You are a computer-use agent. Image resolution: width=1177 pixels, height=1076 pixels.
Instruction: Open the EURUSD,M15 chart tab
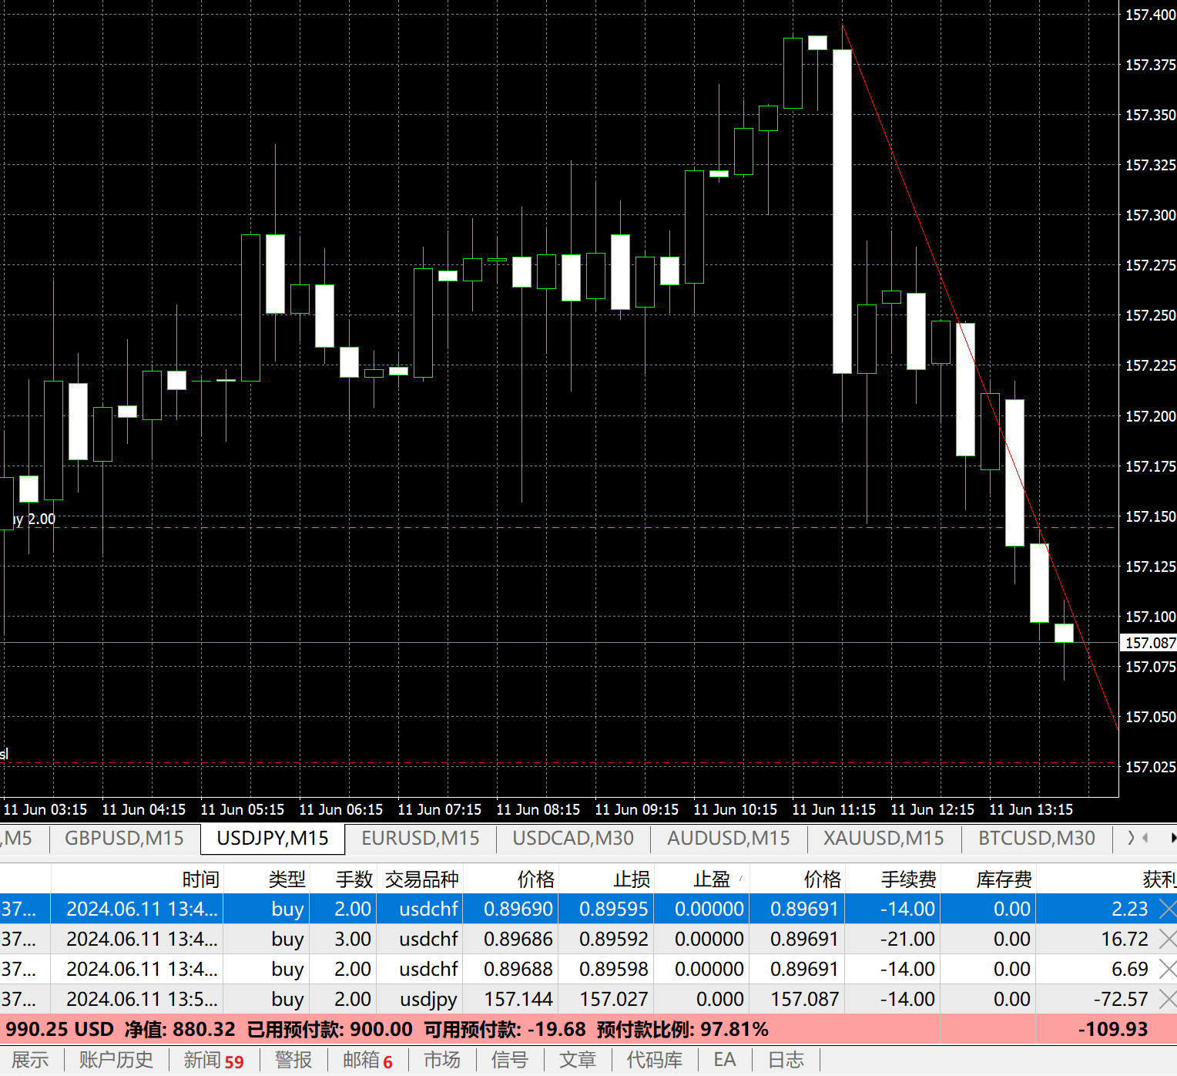pyautogui.click(x=421, y=838)
